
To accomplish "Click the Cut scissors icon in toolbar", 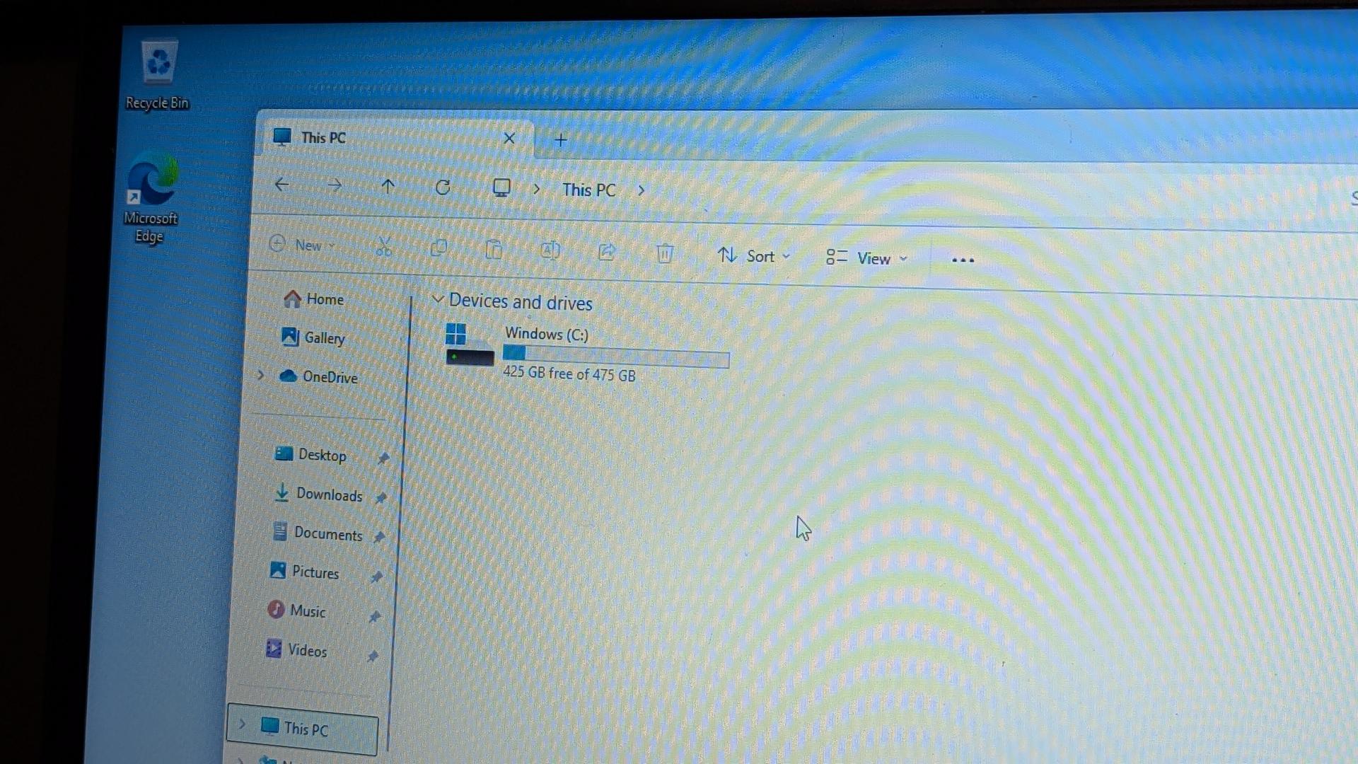I will click(383, 247).
